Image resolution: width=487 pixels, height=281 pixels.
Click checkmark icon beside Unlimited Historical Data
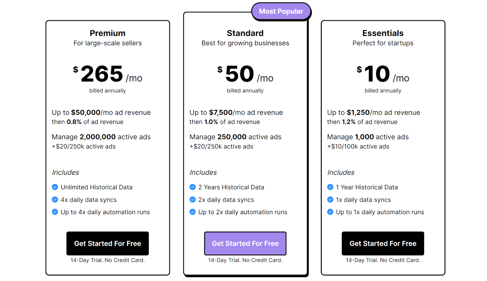point(55,187)
